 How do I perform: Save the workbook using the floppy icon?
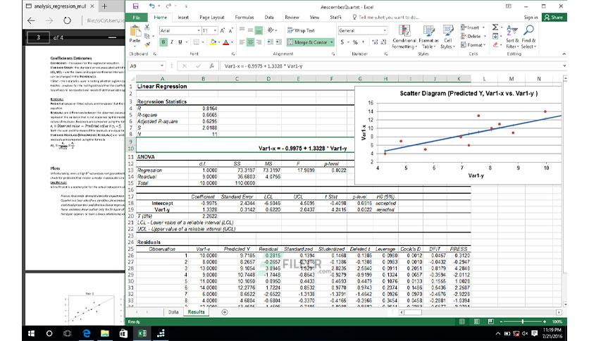tap(135, 6)
